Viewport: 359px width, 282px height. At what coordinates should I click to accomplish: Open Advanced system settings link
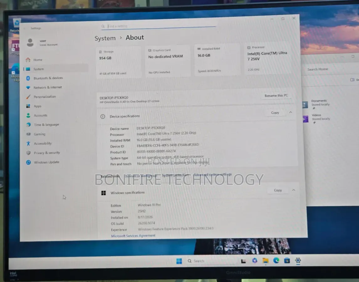(213, 175)
